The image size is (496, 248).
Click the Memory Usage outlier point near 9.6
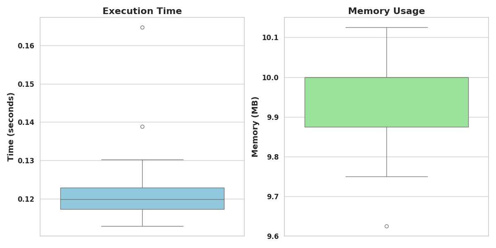point(386,226)
